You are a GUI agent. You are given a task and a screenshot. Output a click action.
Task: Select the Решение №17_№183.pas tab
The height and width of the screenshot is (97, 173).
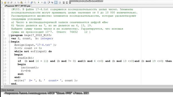pos(17,6)
